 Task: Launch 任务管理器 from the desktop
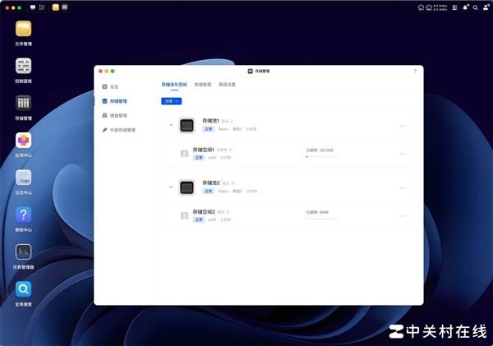click(x=23, y=252)
